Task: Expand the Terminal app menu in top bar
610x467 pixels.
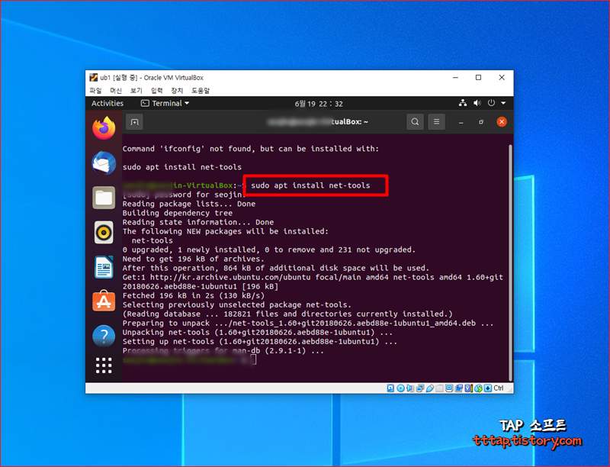Action: point(165,103)
